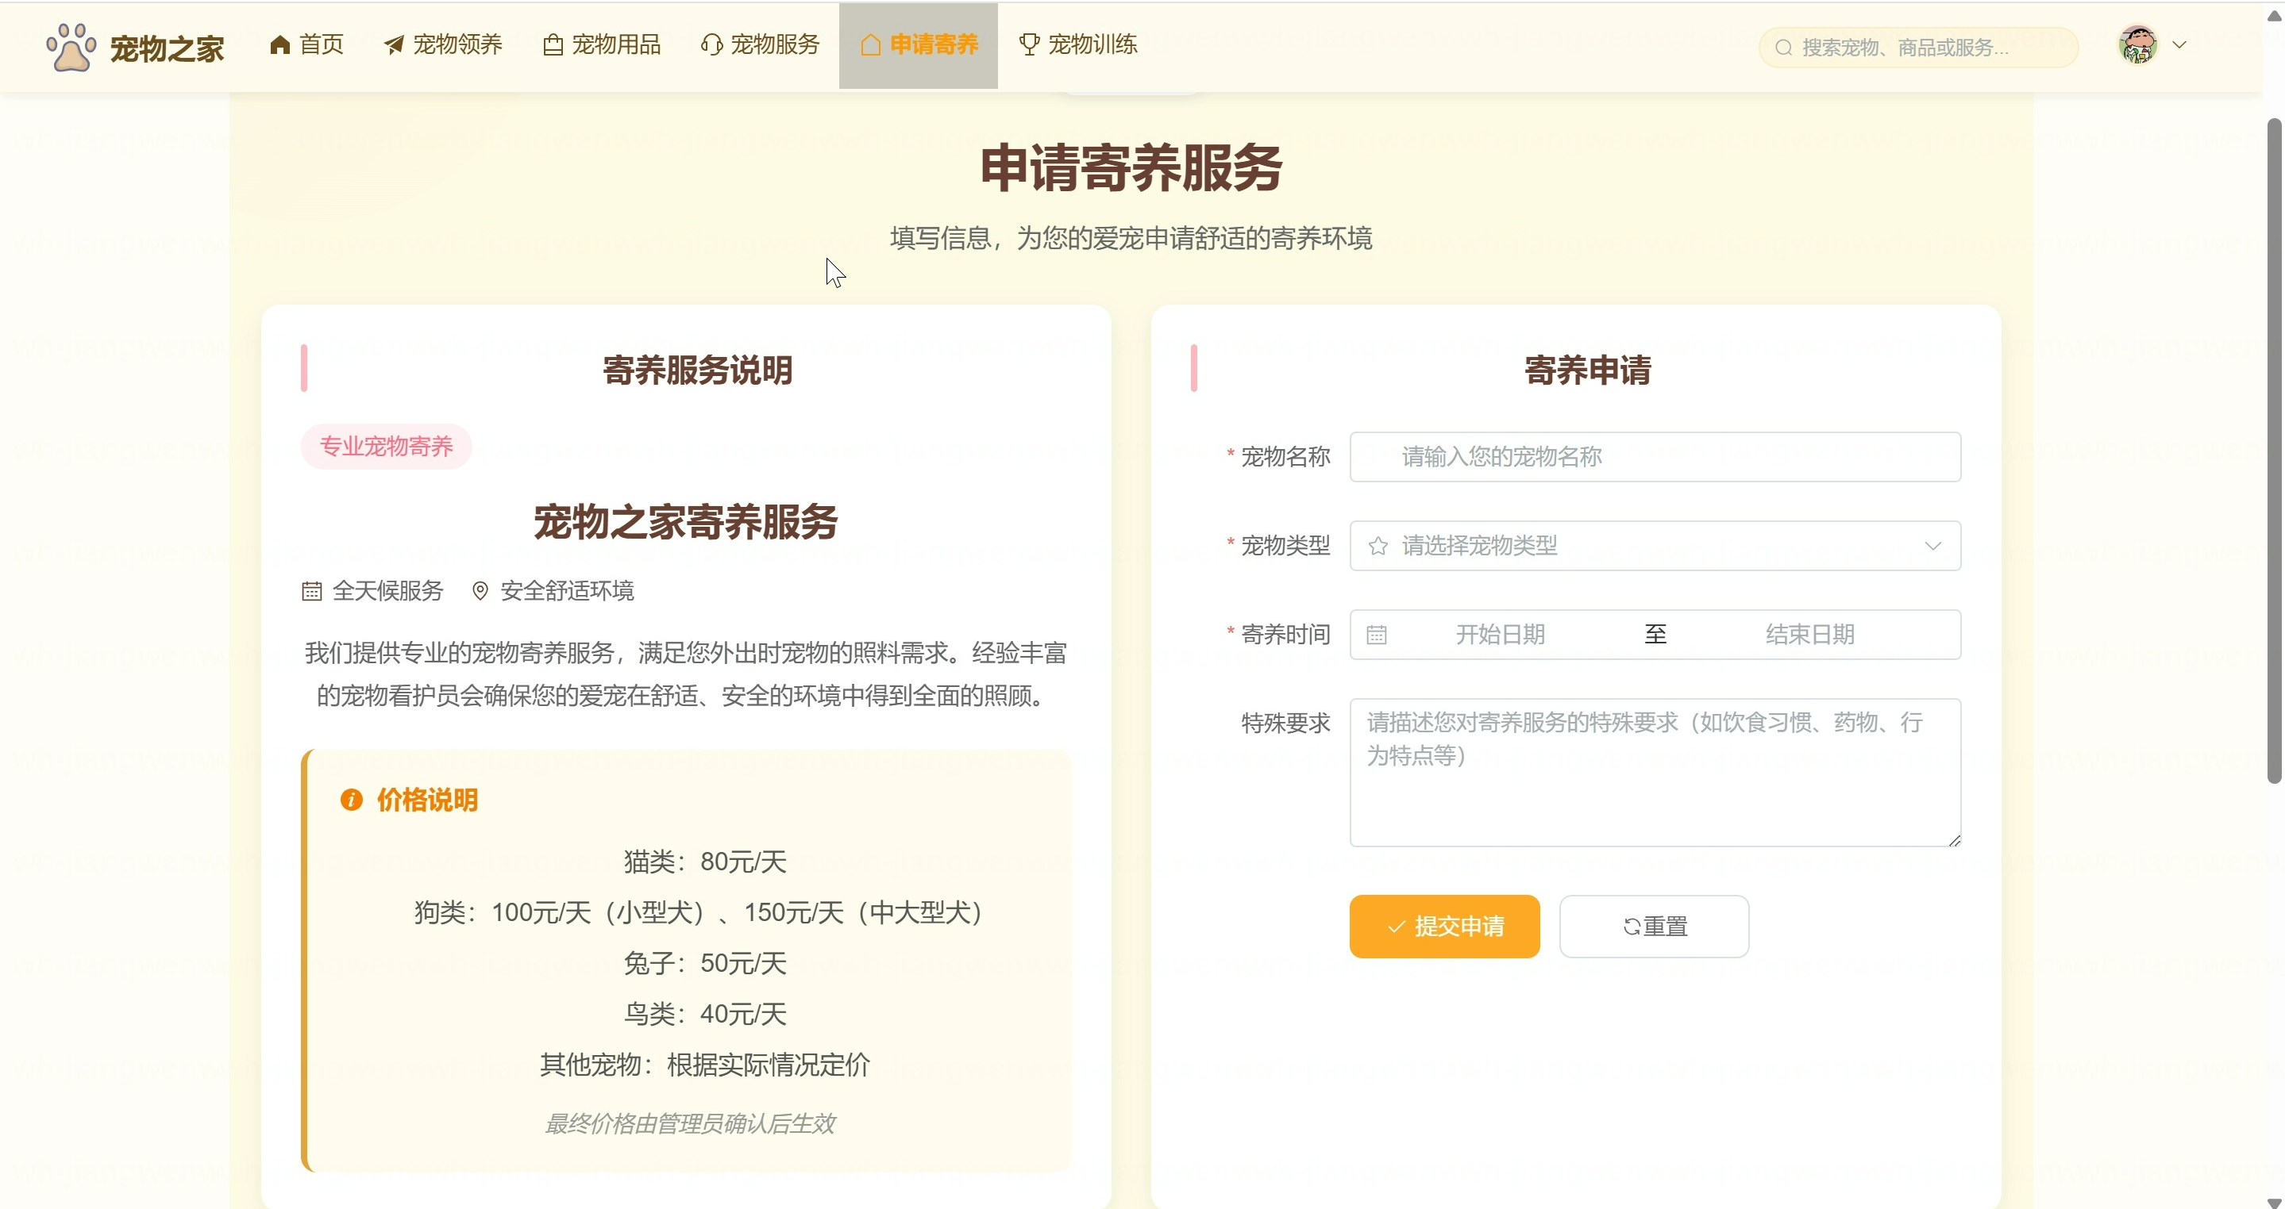Click the trophy icon for 宠物训练
Viewport: 2285px width, 1209px height.
click(x=1029, y=44)
